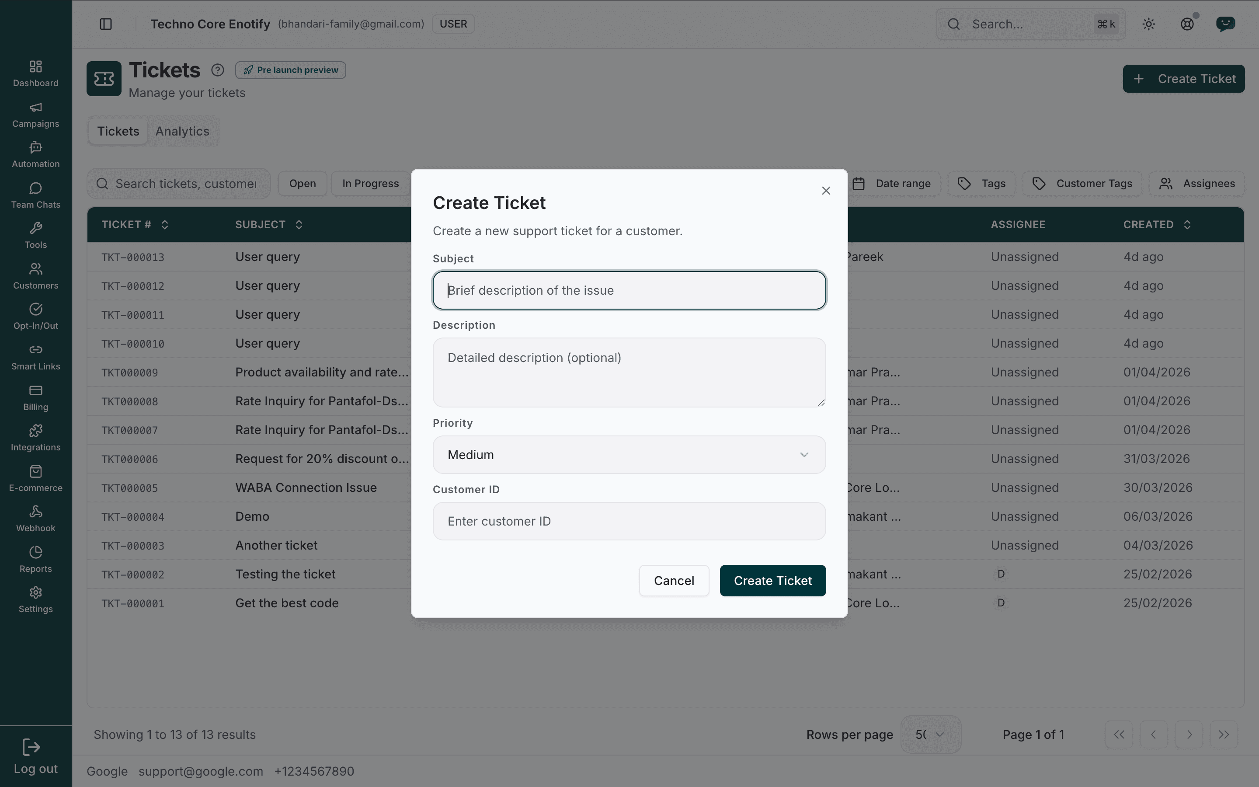Open the Tools section

35,236
